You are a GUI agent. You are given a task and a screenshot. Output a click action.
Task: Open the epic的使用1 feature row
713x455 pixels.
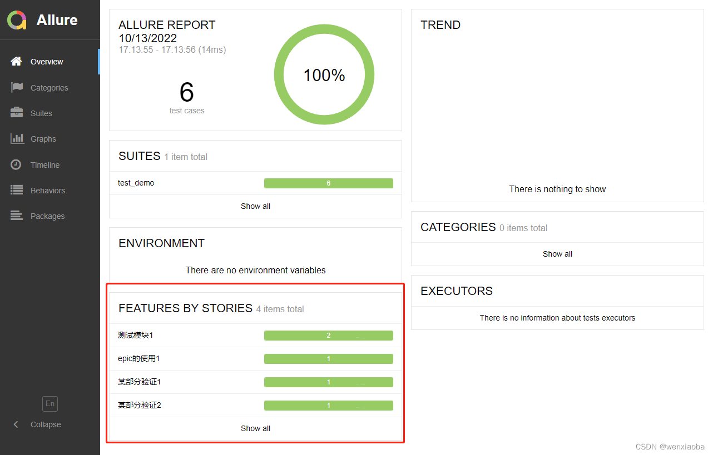tap(255, 359)
